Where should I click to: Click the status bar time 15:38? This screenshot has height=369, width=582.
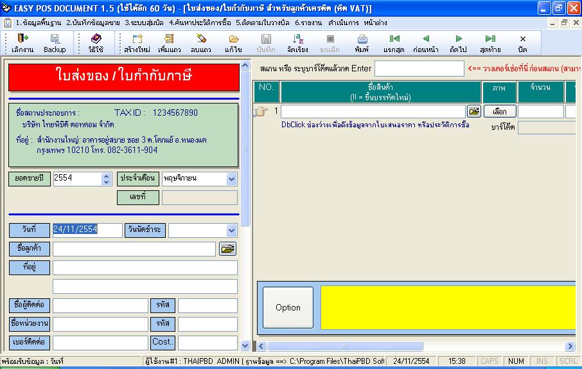(457, 361)
